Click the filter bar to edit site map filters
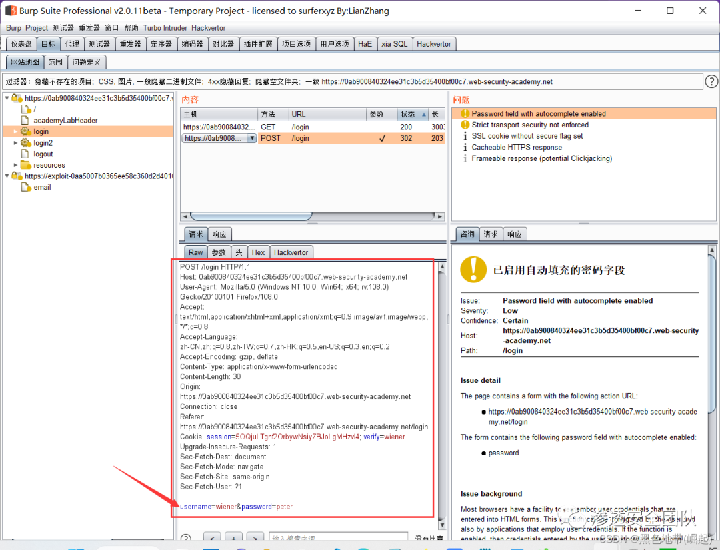This screenshot has height=550, width=720. point(352,82)
